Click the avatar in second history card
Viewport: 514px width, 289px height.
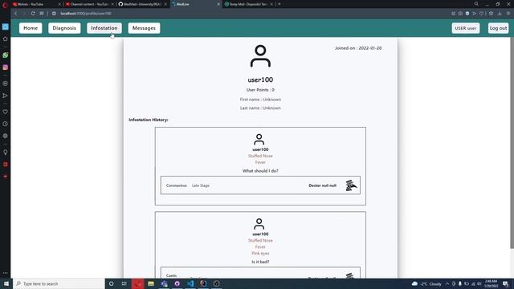[x=259, y=224]
